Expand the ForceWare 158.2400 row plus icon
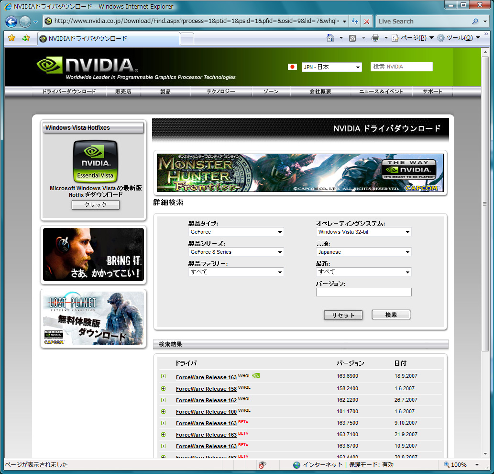Viewport: 494px width, 474px height. pyautogui.click(x=163, y=388)
